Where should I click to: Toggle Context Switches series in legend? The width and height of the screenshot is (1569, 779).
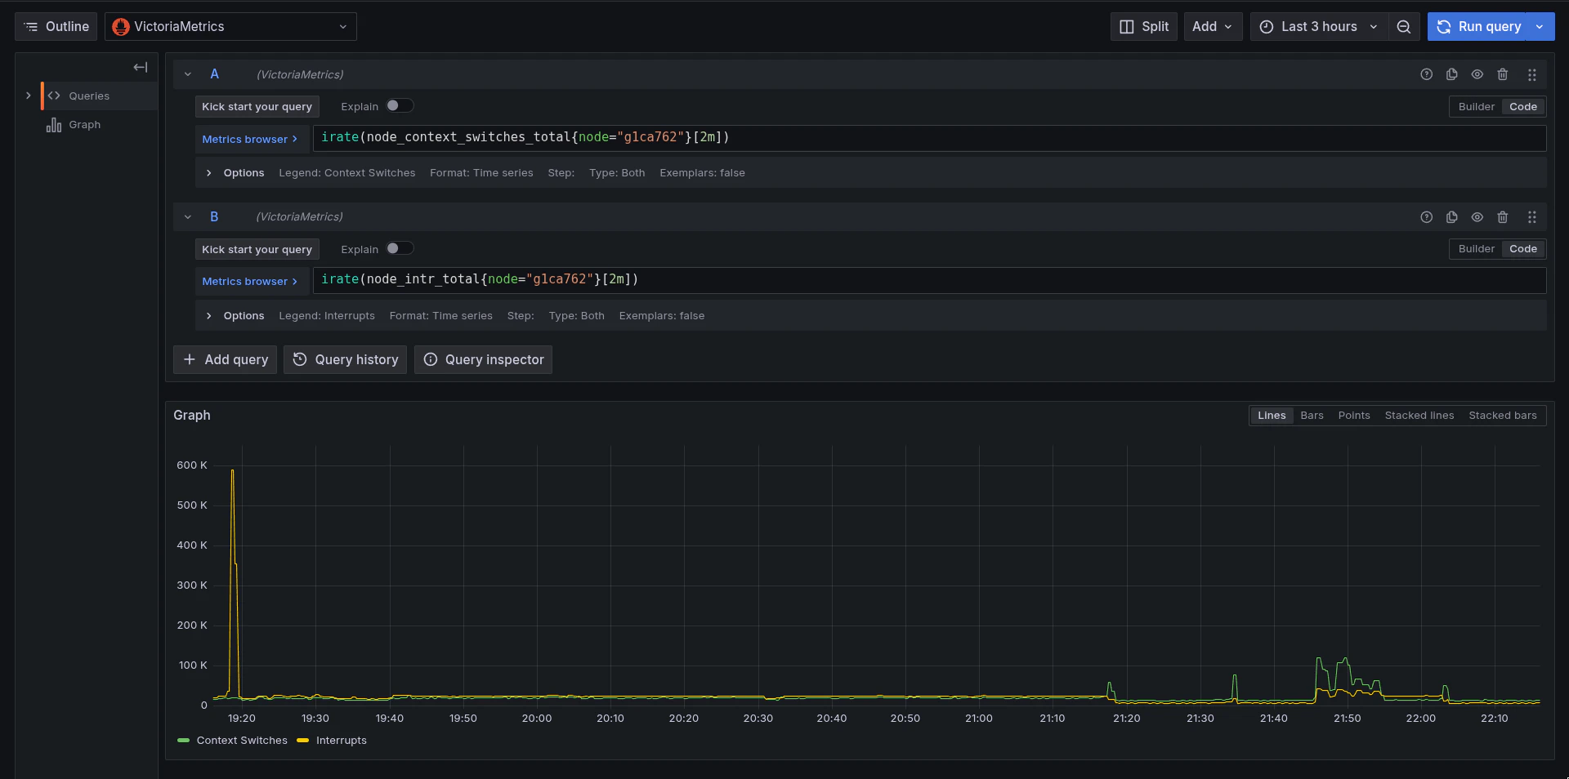click(242, 741)
